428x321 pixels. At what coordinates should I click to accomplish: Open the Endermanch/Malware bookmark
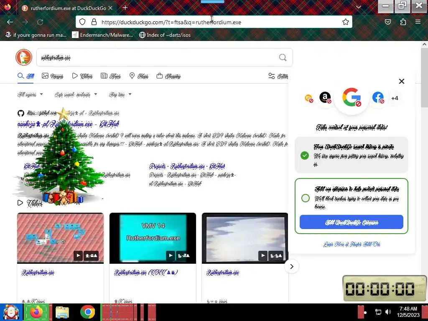(102, 35)
